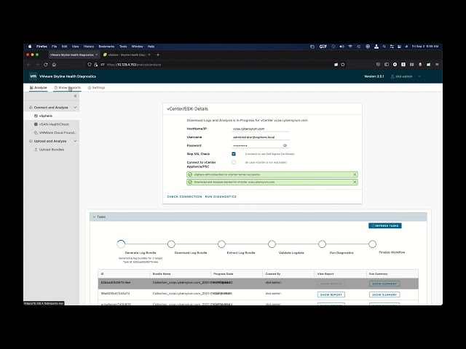Click the tracking protection shield icon
This screenshot has width=466, height=349.
click(x=89, y=65)
